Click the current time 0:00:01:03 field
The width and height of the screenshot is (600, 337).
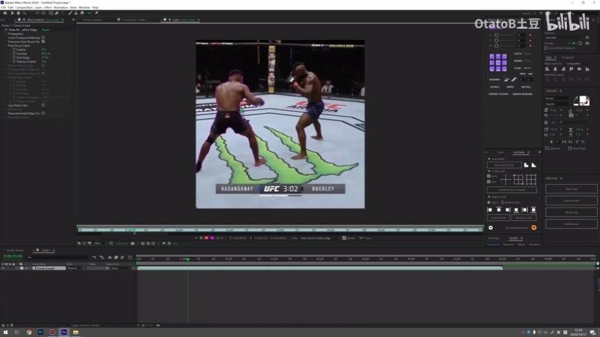[x=12, y=256]
